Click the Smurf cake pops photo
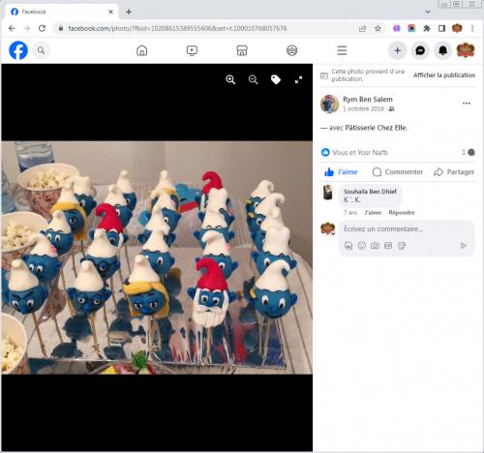This screenshot has height=453, width=484. click(x=157, y=257)
